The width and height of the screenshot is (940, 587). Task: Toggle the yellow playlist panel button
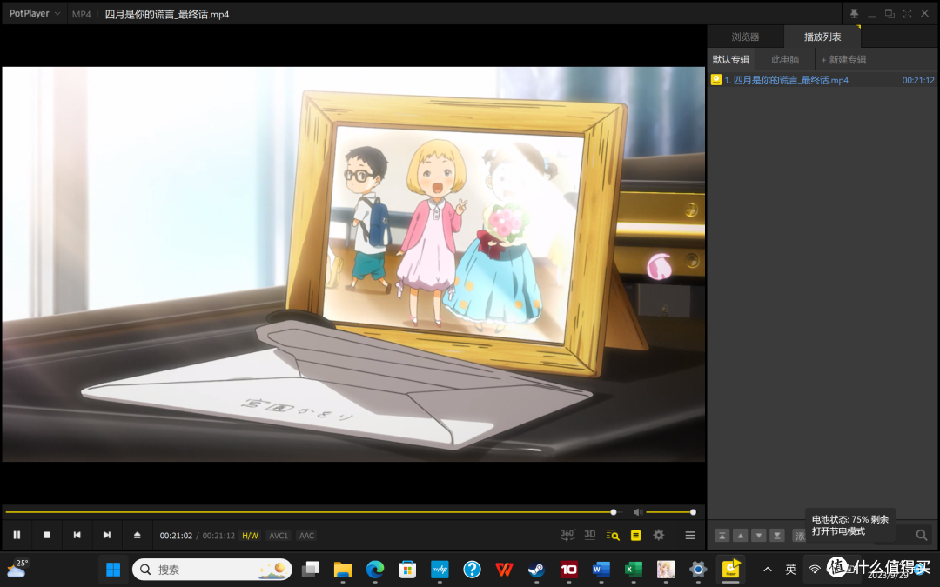(635, 535)
